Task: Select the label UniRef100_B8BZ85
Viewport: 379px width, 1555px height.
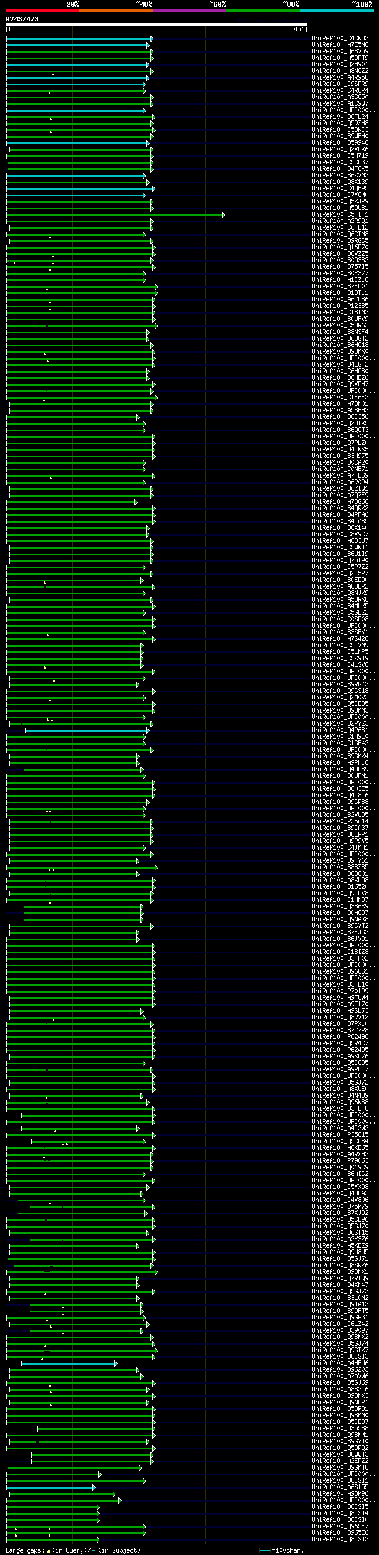Action: click(x=341, y=867)
